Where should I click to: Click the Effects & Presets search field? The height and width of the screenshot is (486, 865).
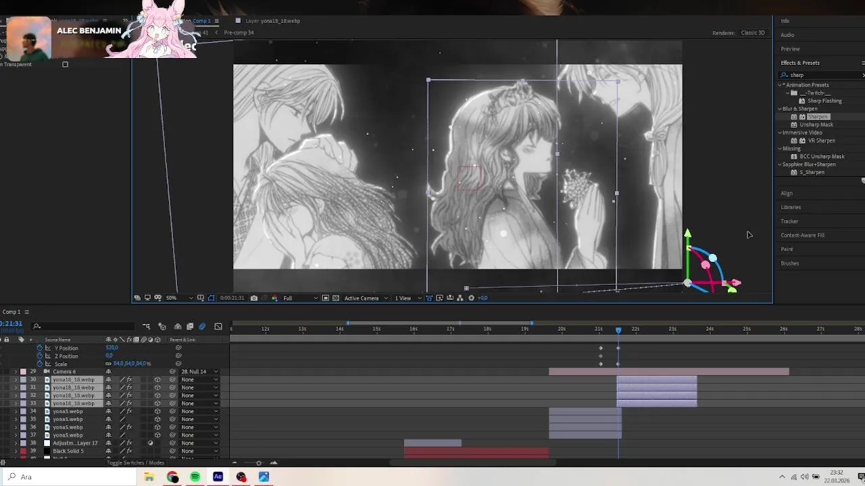coord(823,76)
